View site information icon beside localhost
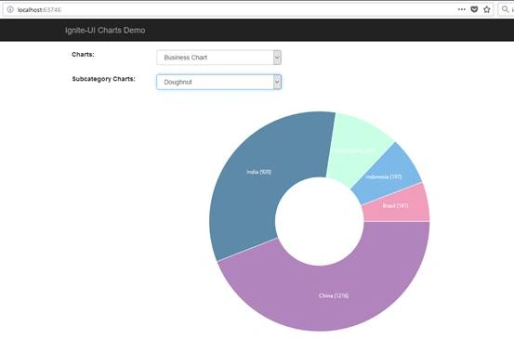 10,9
